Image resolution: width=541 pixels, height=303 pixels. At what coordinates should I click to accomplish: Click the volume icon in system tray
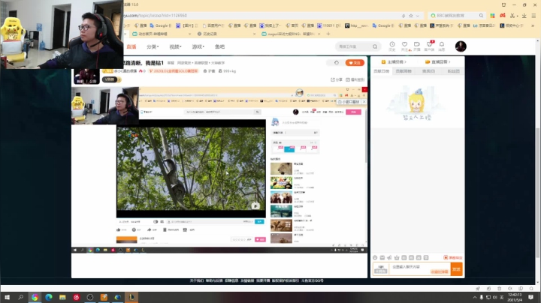(495, 297)
